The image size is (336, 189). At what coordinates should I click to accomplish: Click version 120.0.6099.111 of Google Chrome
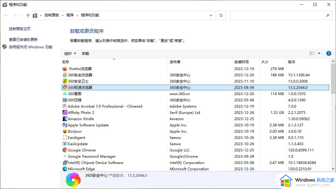301,150
